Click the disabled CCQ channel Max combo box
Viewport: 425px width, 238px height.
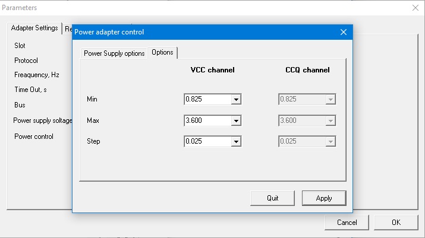point(307,120)
